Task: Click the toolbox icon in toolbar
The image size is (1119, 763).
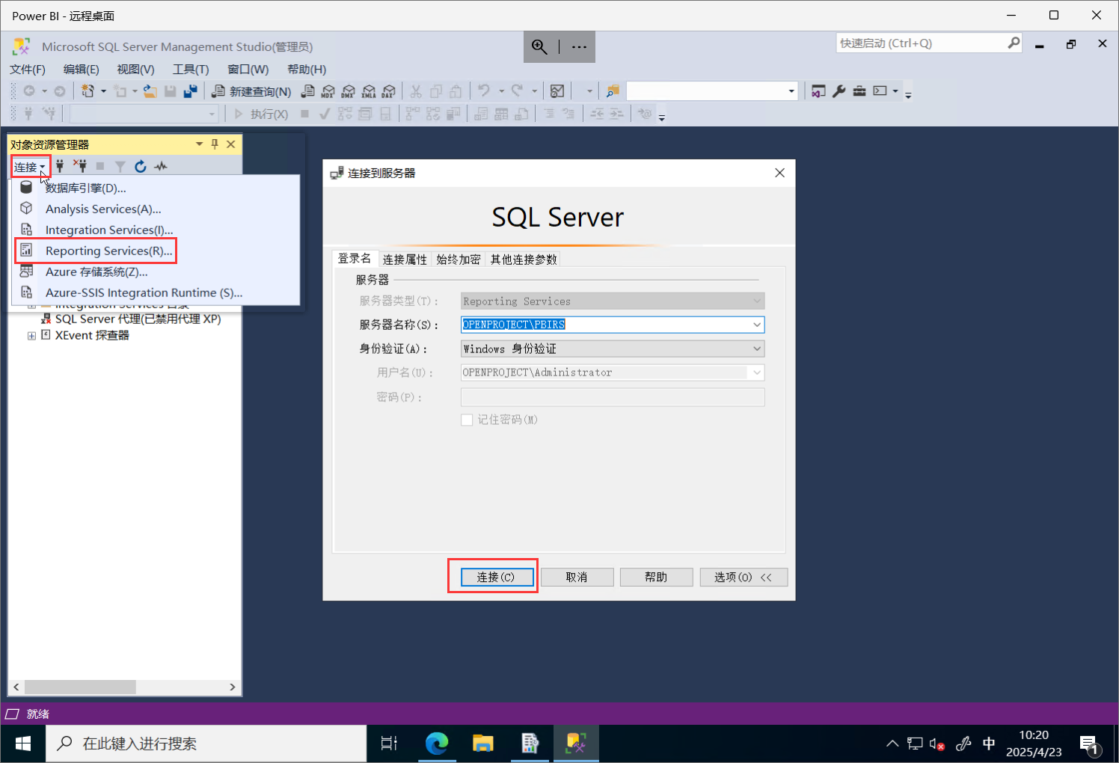Action: click(x=859, y=91)
